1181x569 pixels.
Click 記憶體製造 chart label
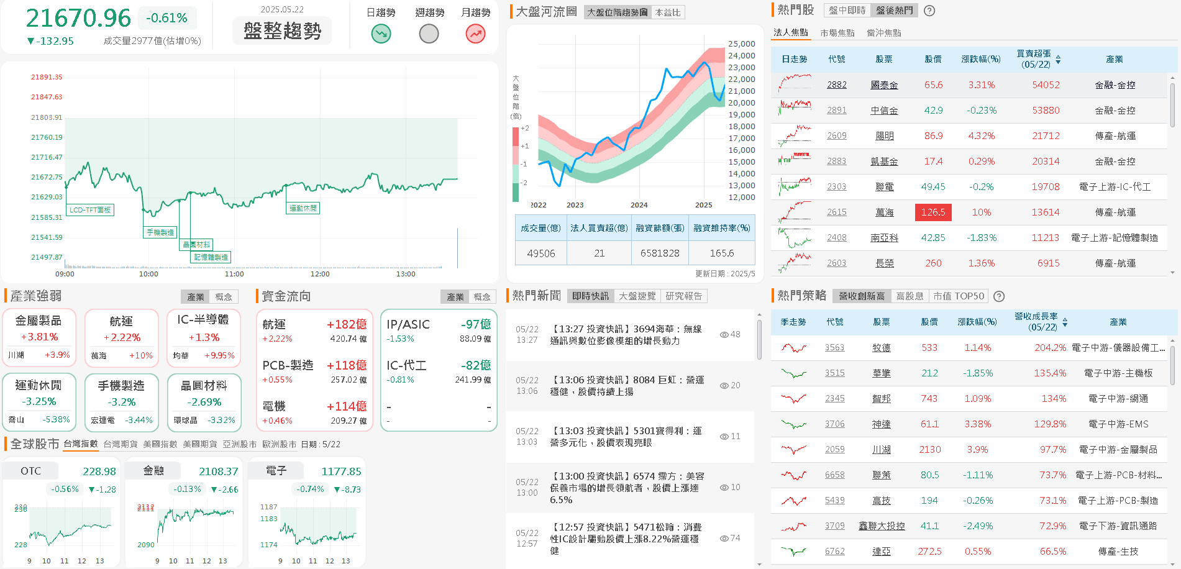click(x=211, y=257)
